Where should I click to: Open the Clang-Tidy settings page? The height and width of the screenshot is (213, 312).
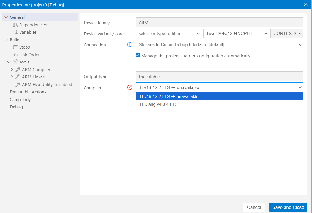click(20, 99)
